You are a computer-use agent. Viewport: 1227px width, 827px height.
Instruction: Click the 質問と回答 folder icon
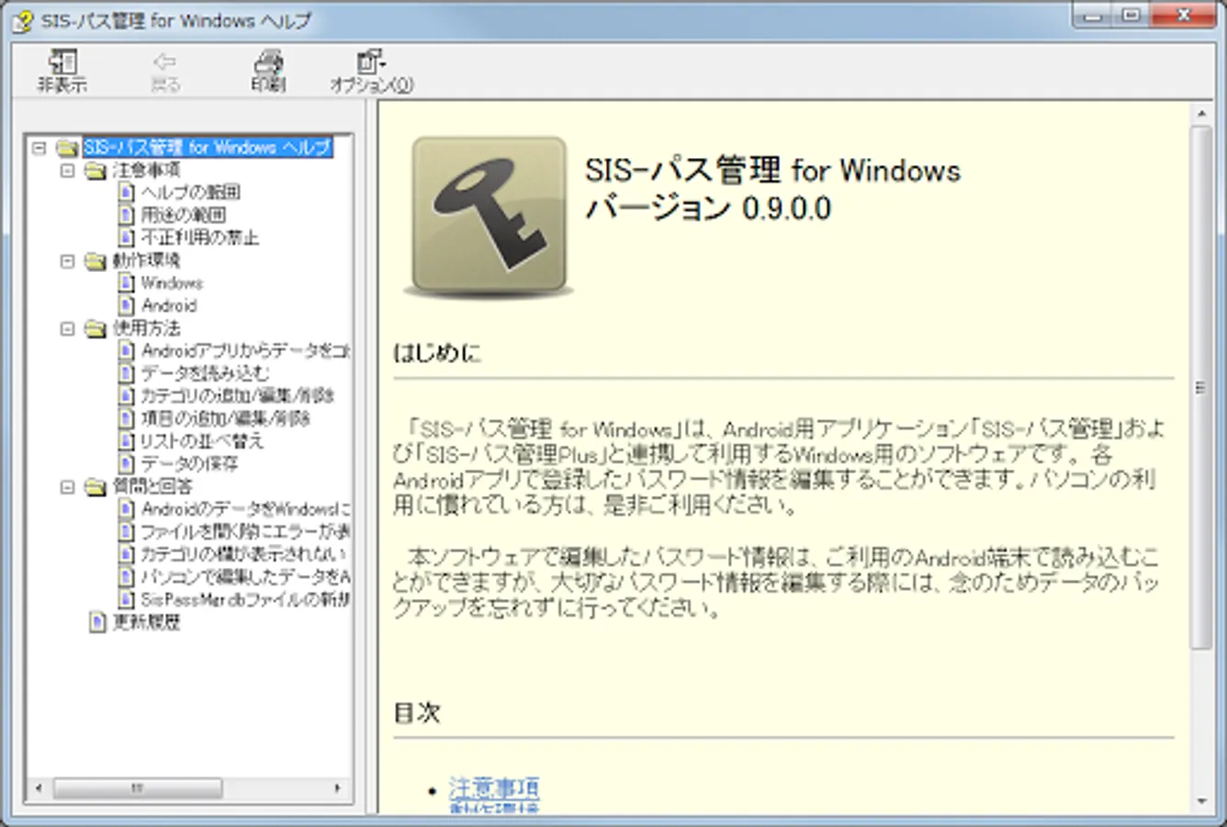coord(96,487)
